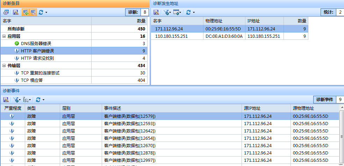Toggle the red-marked highlighted toolbar button

pos(33,12)
